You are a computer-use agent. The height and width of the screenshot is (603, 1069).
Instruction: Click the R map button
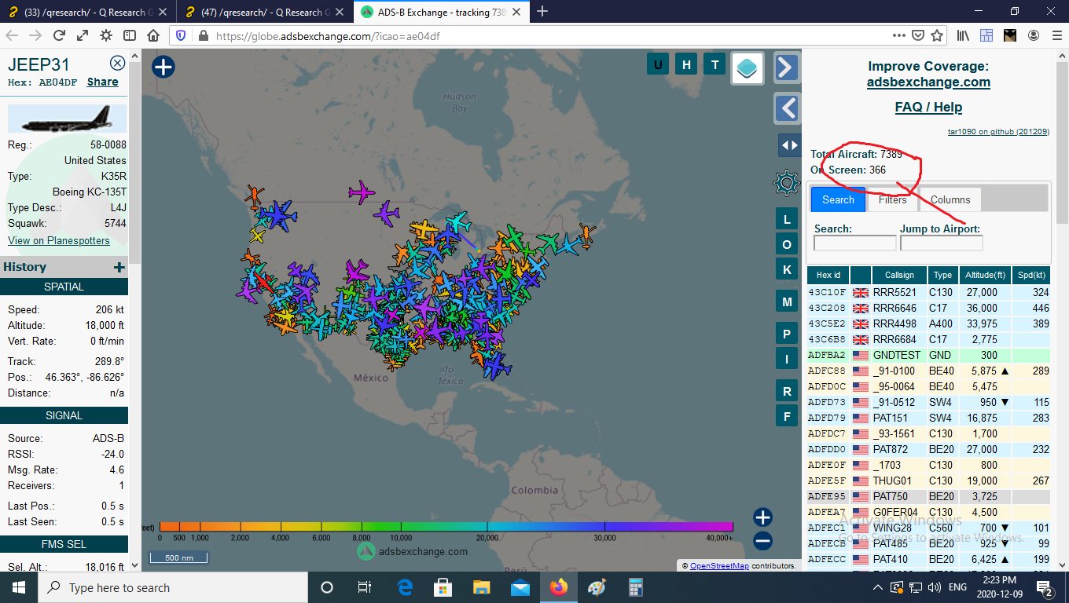(787, 390)
